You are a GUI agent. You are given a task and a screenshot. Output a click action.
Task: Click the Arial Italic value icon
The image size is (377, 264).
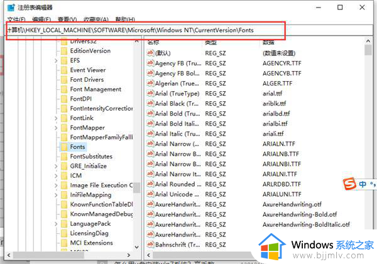(x=150, y=133)
